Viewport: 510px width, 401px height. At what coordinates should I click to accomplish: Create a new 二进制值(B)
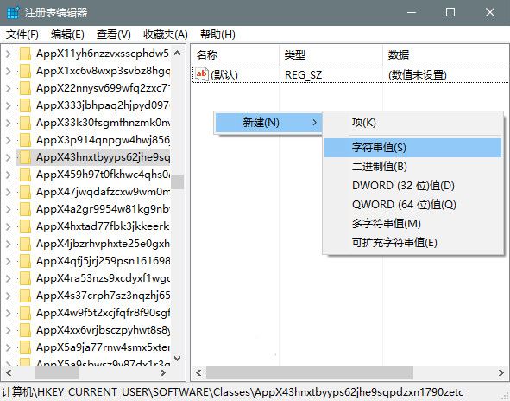[x=412, y=167]
